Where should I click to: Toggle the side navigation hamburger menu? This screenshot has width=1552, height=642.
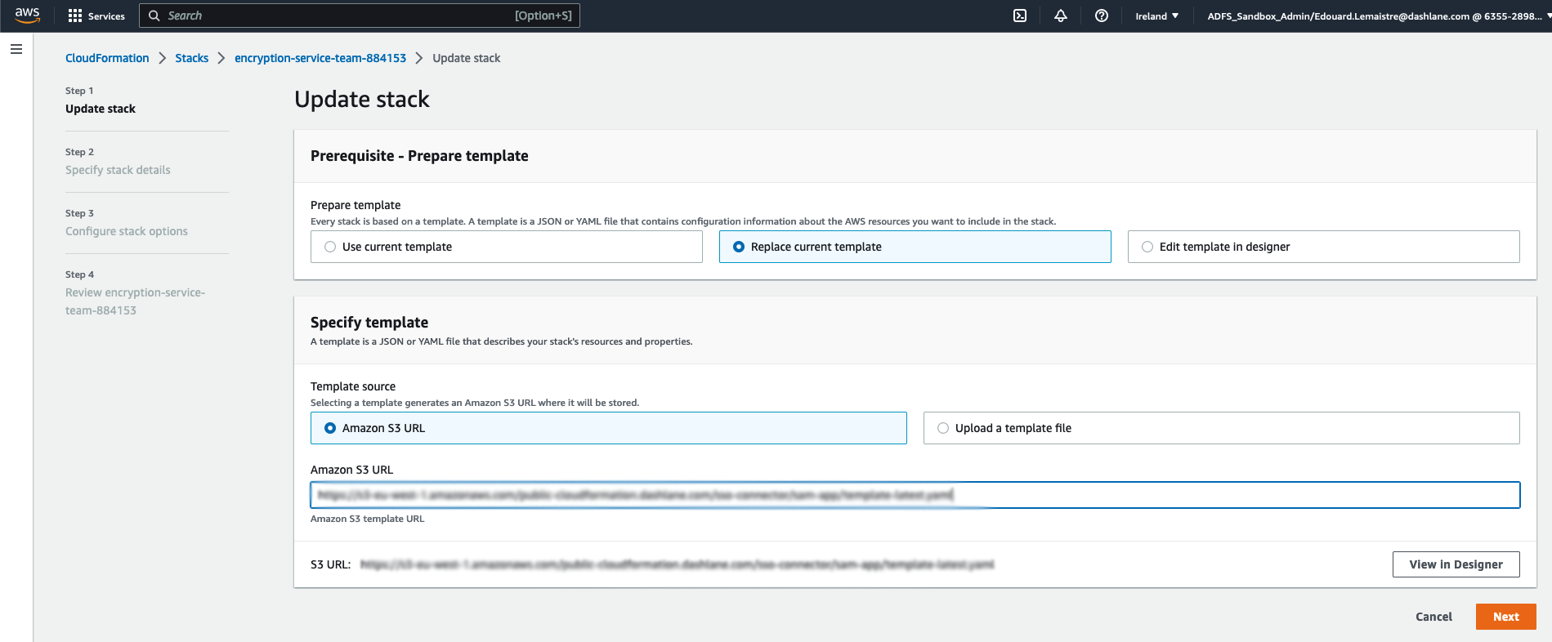tap(16, 49)
